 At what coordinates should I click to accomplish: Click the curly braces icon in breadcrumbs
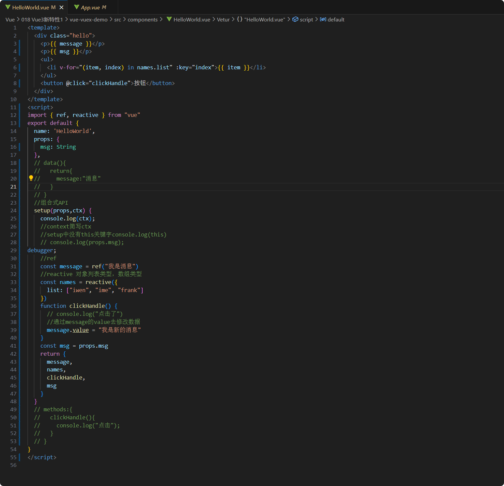[x=240, y=19]
